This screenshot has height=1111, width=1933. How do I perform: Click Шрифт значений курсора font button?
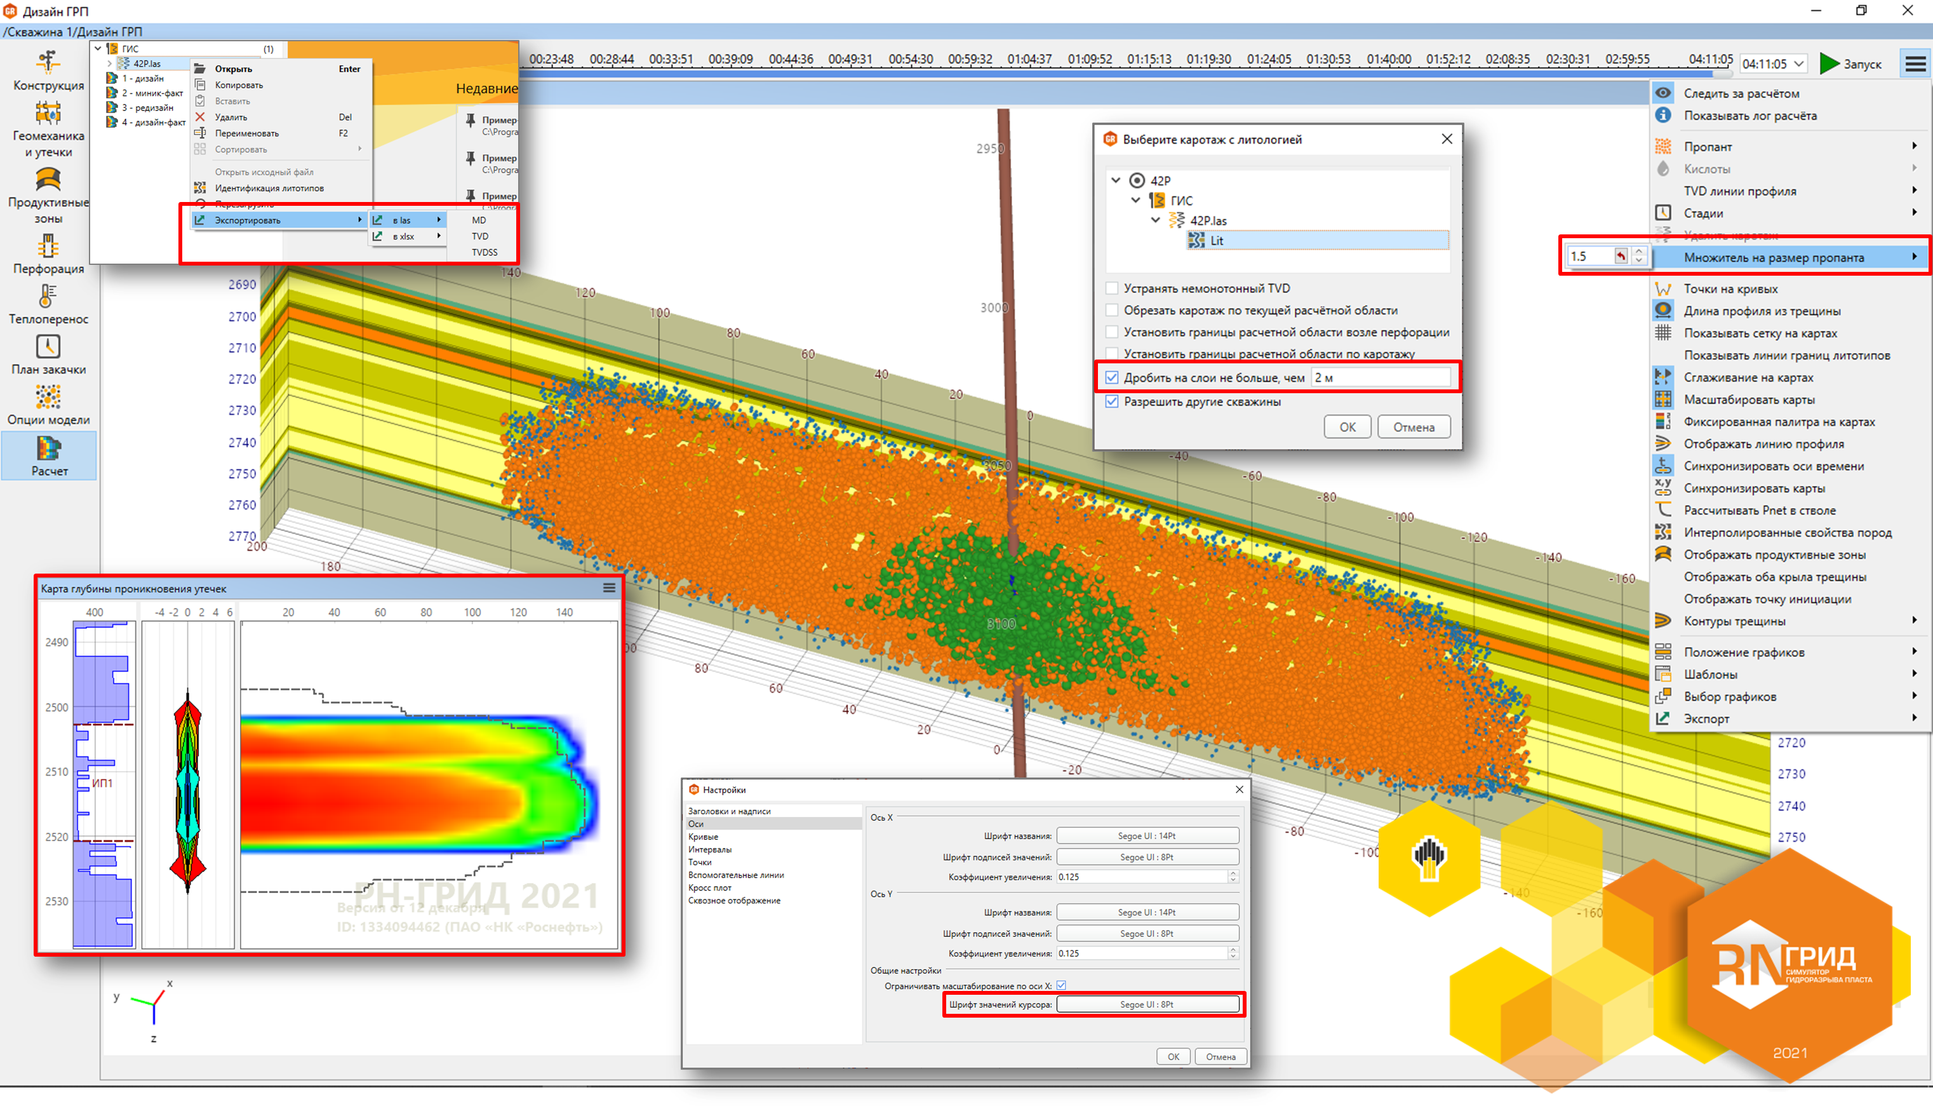coord(1147,1004)
